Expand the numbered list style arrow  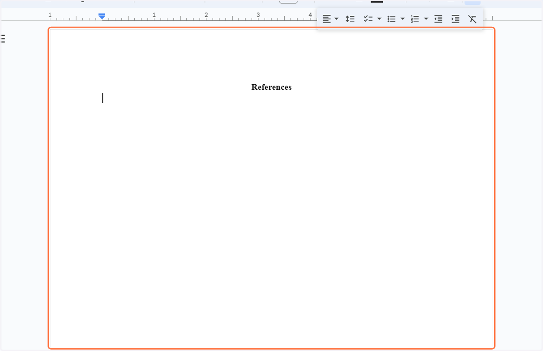pyautogui.click(x=426, y=19)
